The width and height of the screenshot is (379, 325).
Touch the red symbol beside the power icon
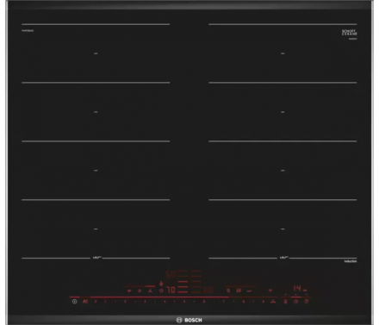pyautogui.click(x=85, y=302)
